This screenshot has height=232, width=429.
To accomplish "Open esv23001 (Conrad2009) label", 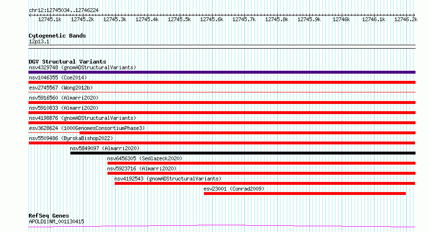I will click(x=234, y=189).
